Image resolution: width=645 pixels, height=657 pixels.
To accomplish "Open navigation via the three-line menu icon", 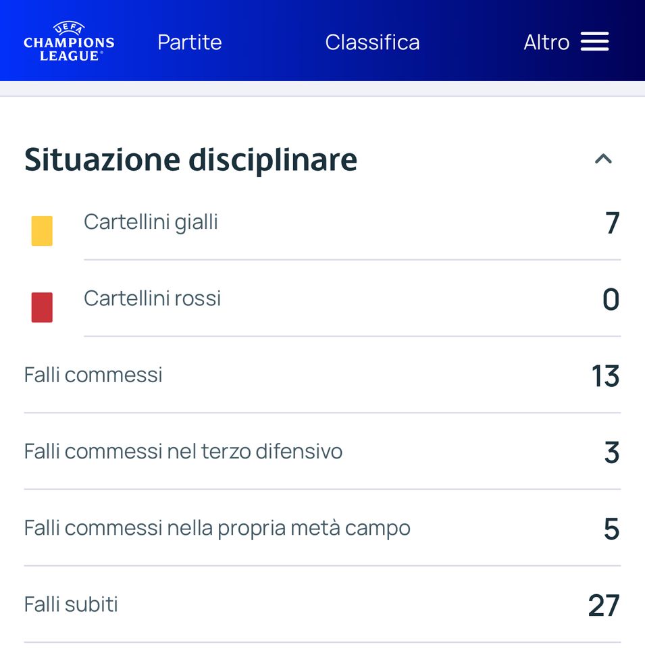I will coord(595,41).
